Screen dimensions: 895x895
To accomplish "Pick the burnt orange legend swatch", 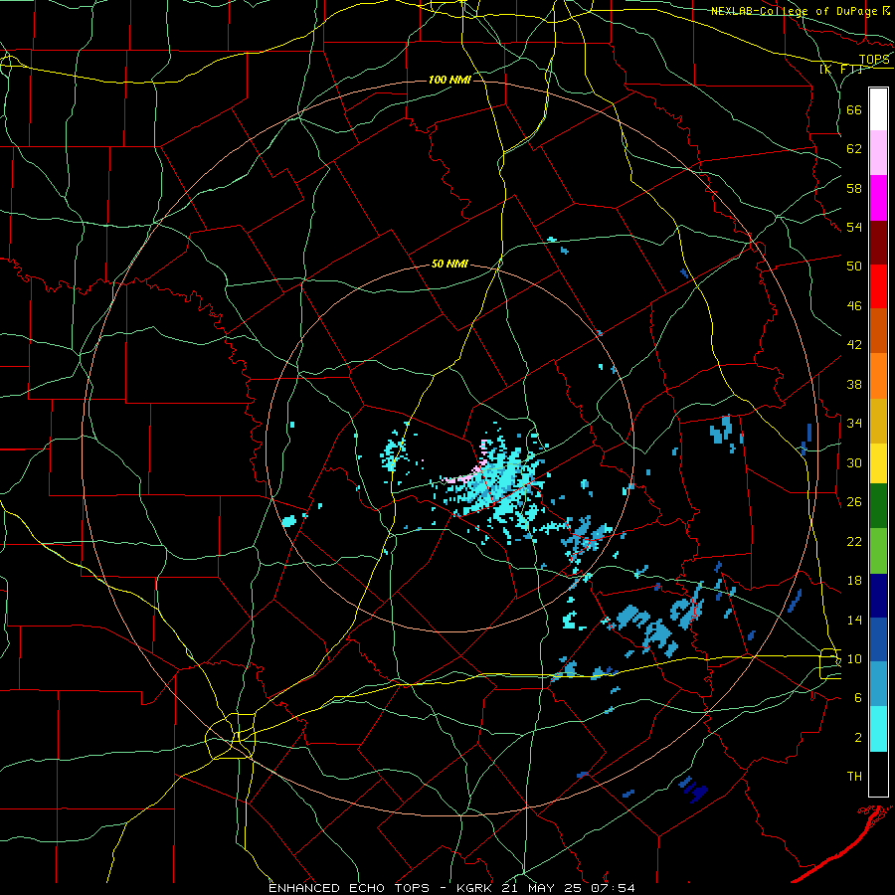I will [x=878, y=330].
